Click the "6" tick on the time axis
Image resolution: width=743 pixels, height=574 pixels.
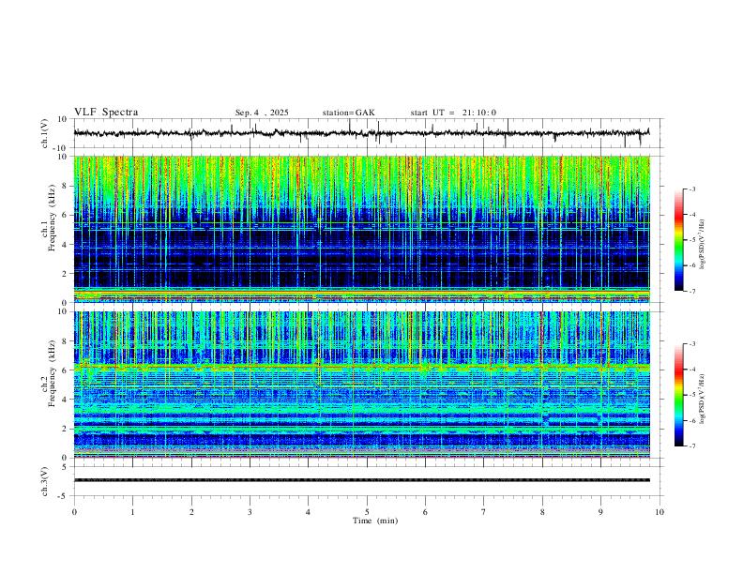coord(425,512)
